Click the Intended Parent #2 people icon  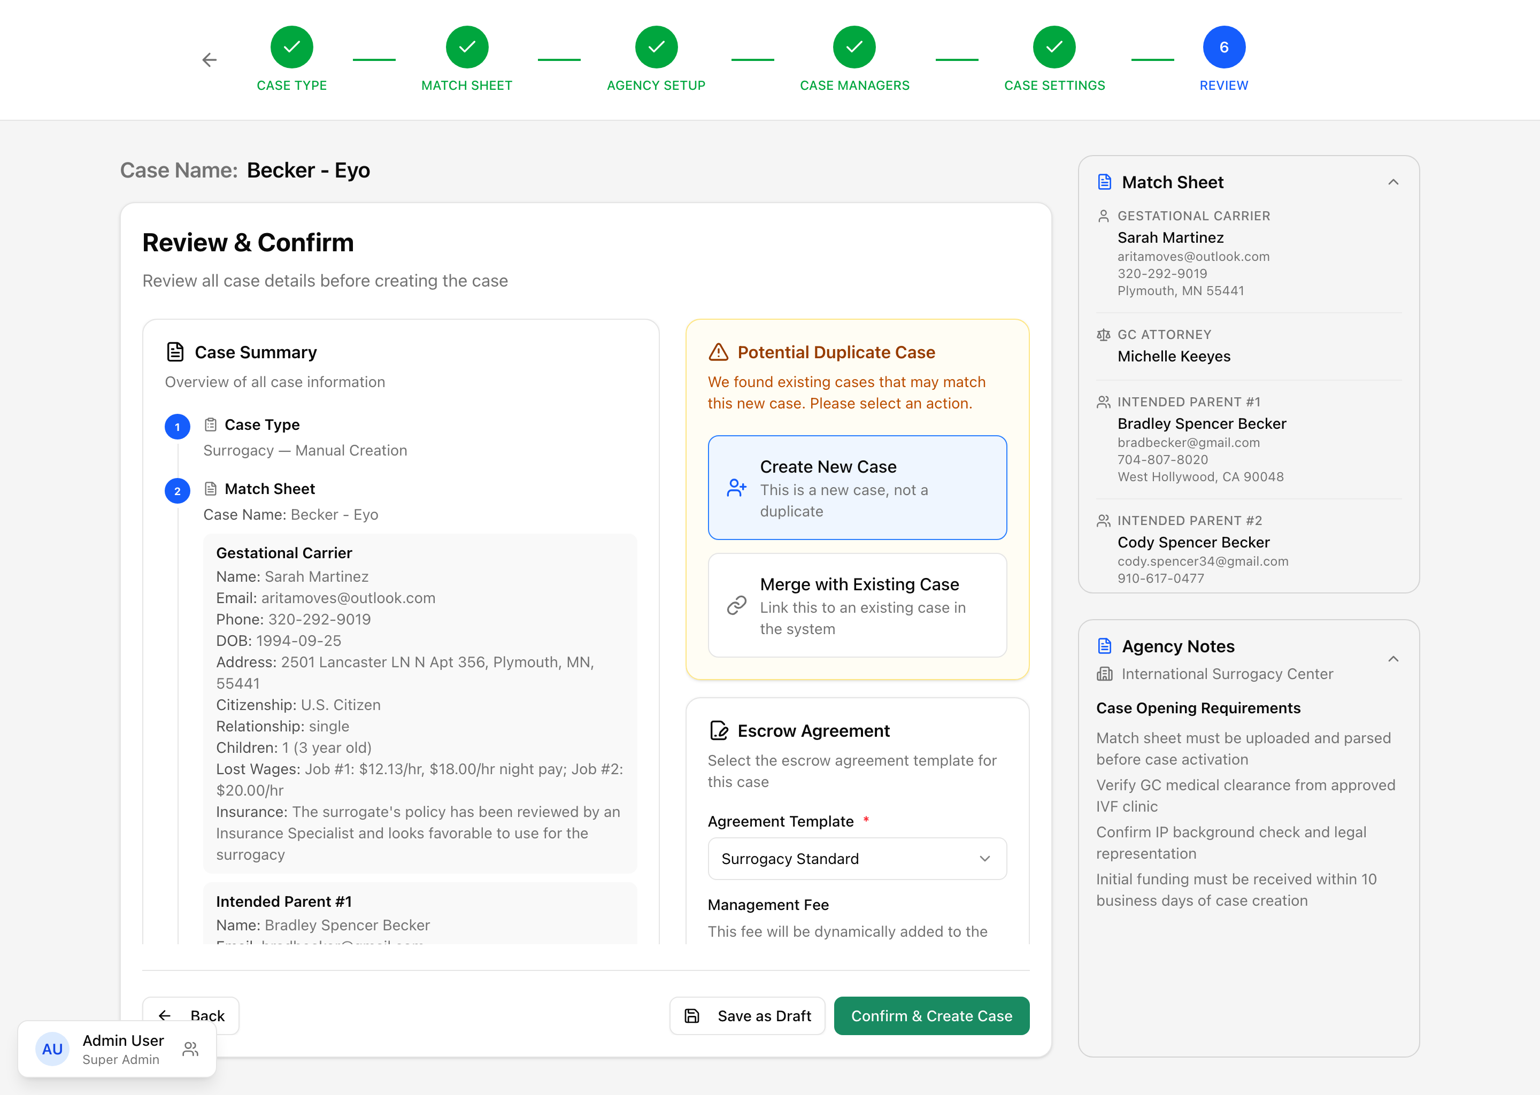click(x=1103, y=521)
